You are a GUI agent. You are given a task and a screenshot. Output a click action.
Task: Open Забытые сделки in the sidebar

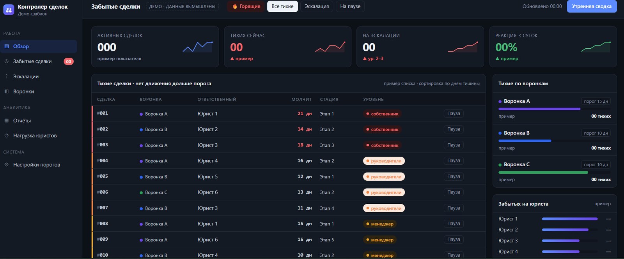pos(39,61)
